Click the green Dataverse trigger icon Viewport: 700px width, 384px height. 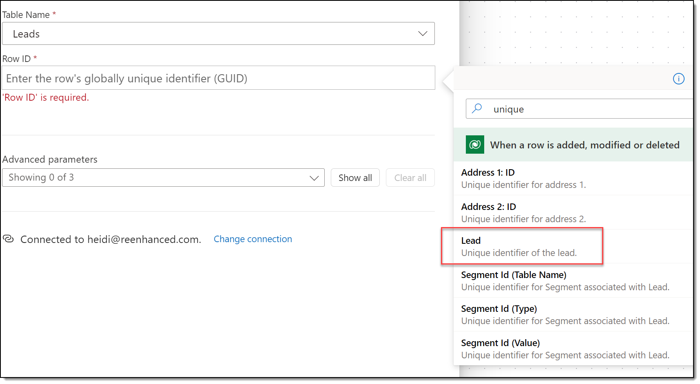(x=475, y=144)
